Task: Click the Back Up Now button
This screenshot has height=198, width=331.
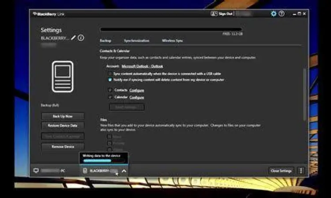Action: point(63,116)
